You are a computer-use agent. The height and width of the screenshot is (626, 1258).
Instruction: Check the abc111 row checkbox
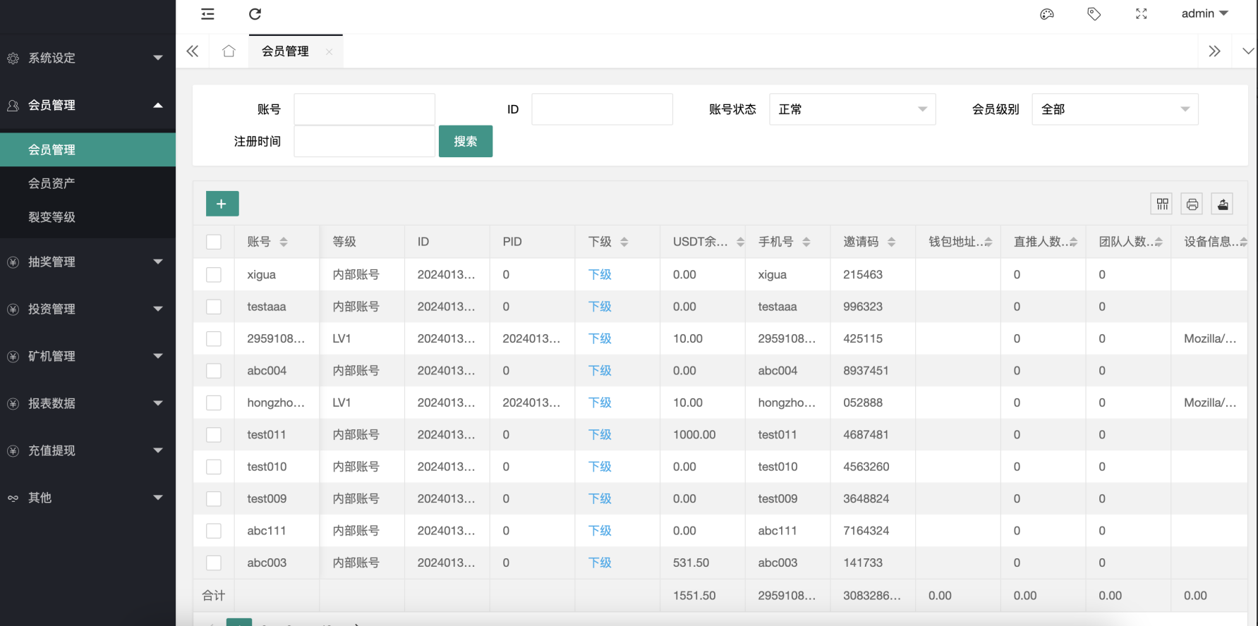[x=214, y=531]
